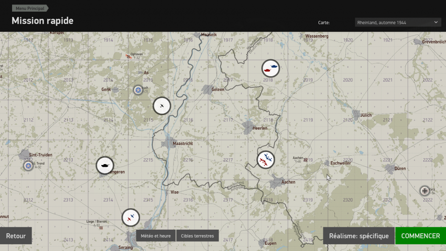Select the two-plane duel icon near Liege
Image resolution: width=446 pixels, height=251 pixels.
tap(131, 218)
